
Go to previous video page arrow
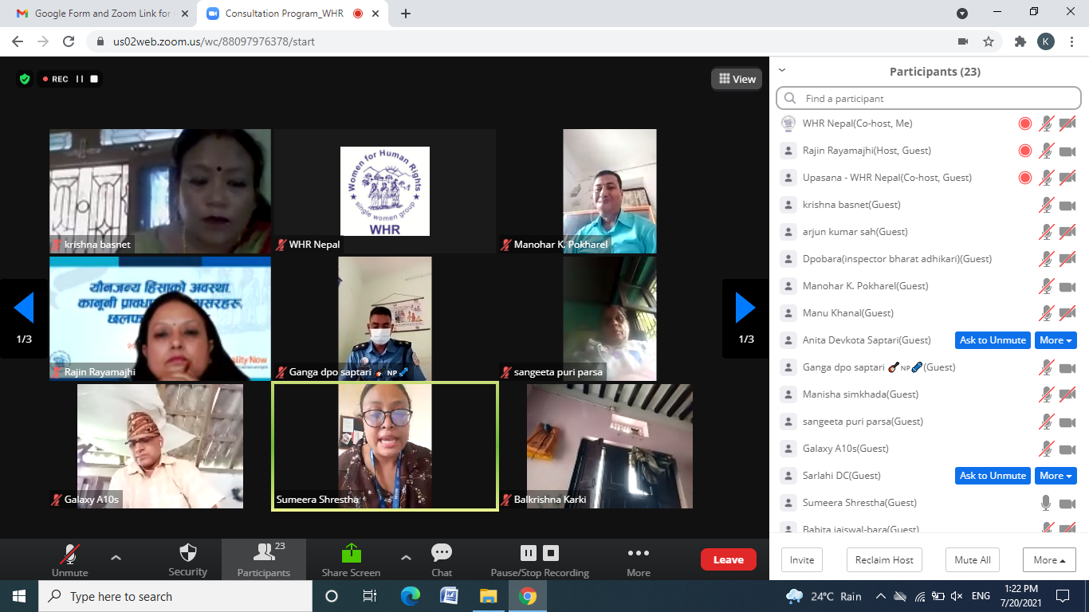click(x=24, y=308)
